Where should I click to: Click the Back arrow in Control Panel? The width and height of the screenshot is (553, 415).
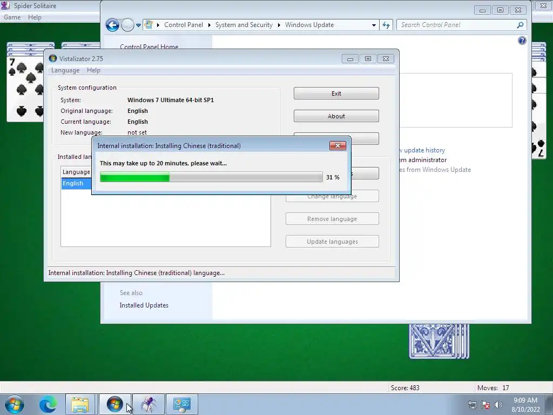112,25
